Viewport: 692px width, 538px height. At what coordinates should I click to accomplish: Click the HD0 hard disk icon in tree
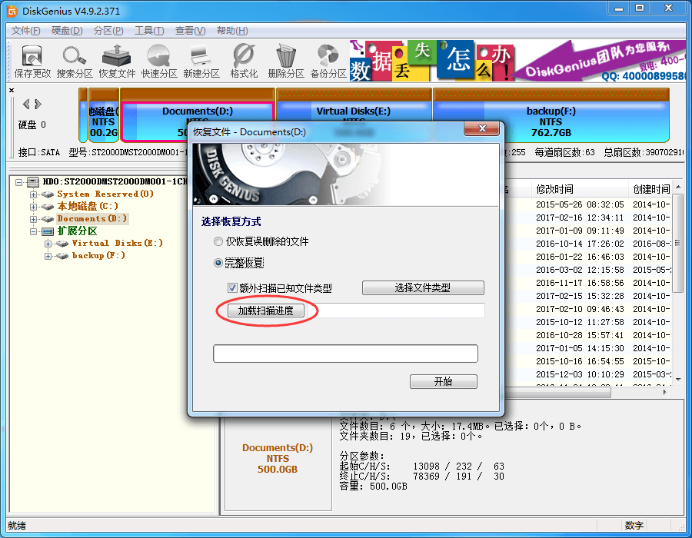click(x=33, y=181)
